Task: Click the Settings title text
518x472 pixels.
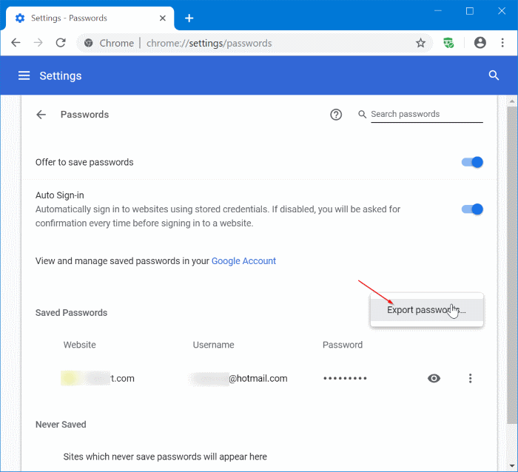Action: tap(61, 76)
